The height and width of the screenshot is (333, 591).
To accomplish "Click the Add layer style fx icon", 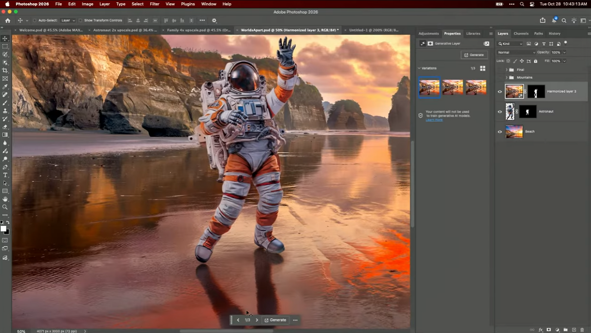I will pyautogui.click(x=541, y=330).
